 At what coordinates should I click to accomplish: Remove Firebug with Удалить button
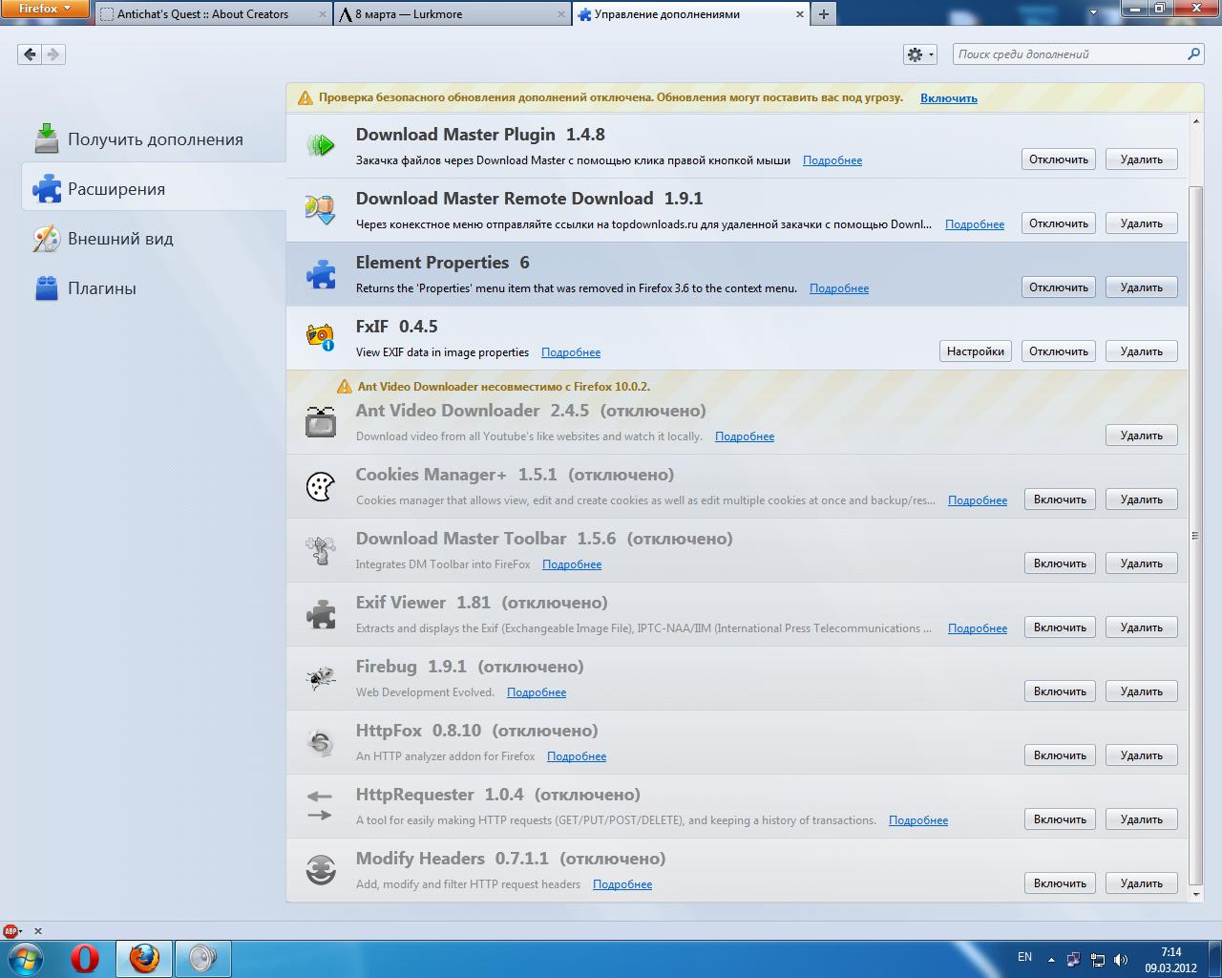[x=1142, y=691]
